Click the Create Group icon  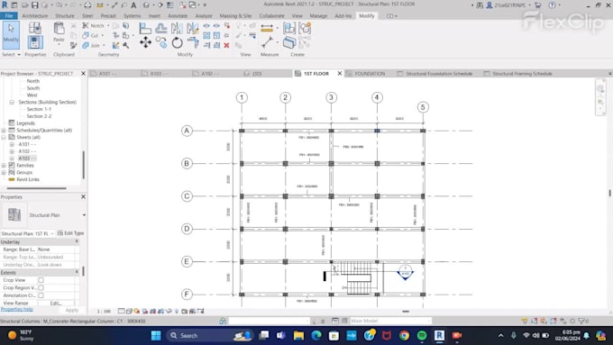point(305,28)
